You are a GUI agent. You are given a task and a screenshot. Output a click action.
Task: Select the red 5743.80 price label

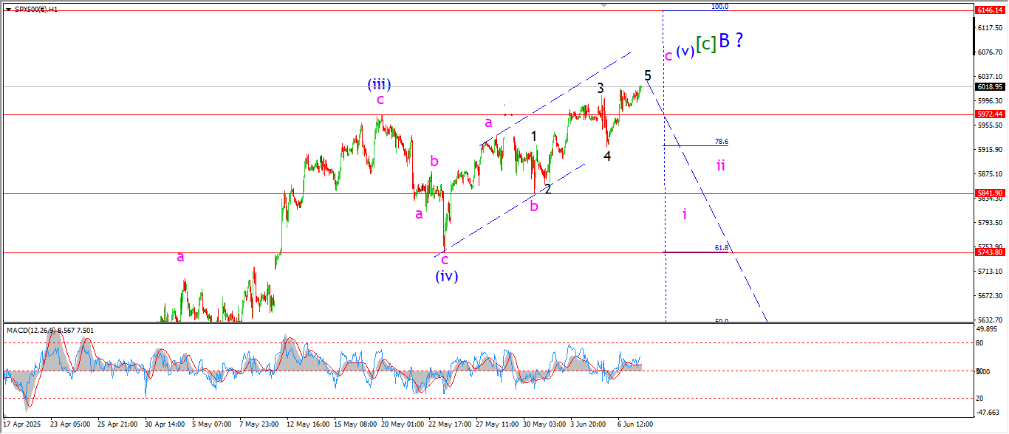point(988,252)
